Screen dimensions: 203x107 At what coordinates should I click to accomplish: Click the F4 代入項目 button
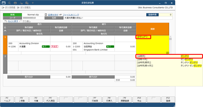[50, 100]
